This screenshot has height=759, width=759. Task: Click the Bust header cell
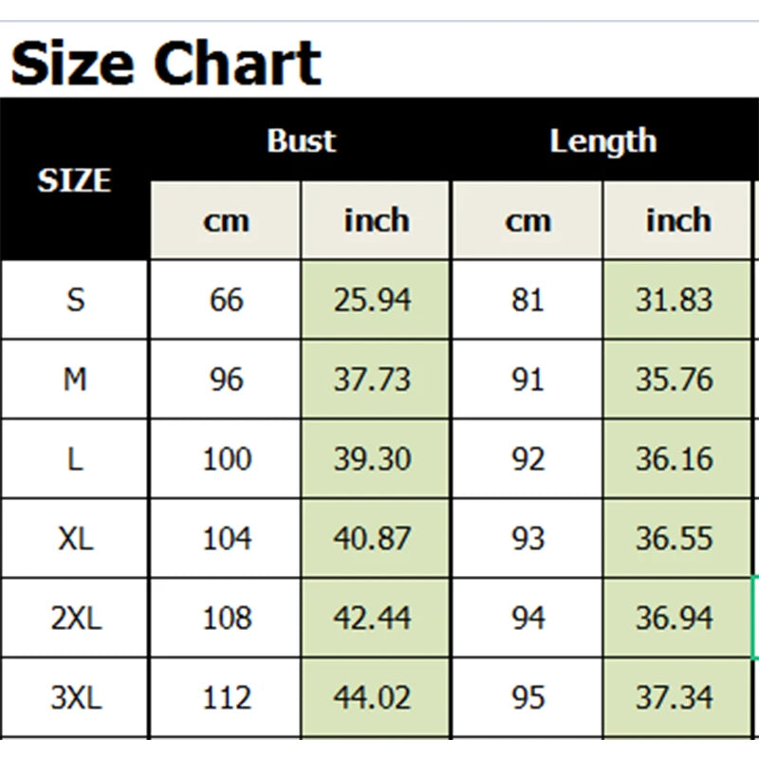pos(301,140)
